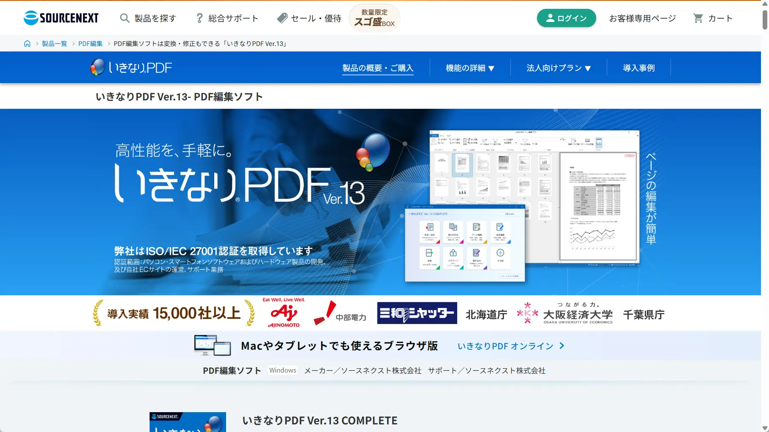Click the 北海道庁 text
The width and height of the screenshot is (769, 432).
[486, 315]
